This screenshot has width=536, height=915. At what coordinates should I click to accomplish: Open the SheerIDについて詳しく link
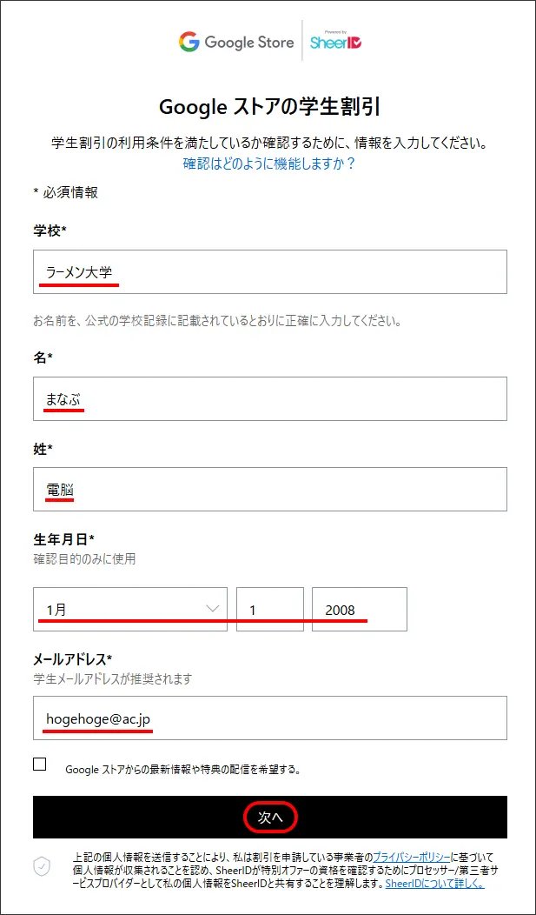(x=434, y=884)
